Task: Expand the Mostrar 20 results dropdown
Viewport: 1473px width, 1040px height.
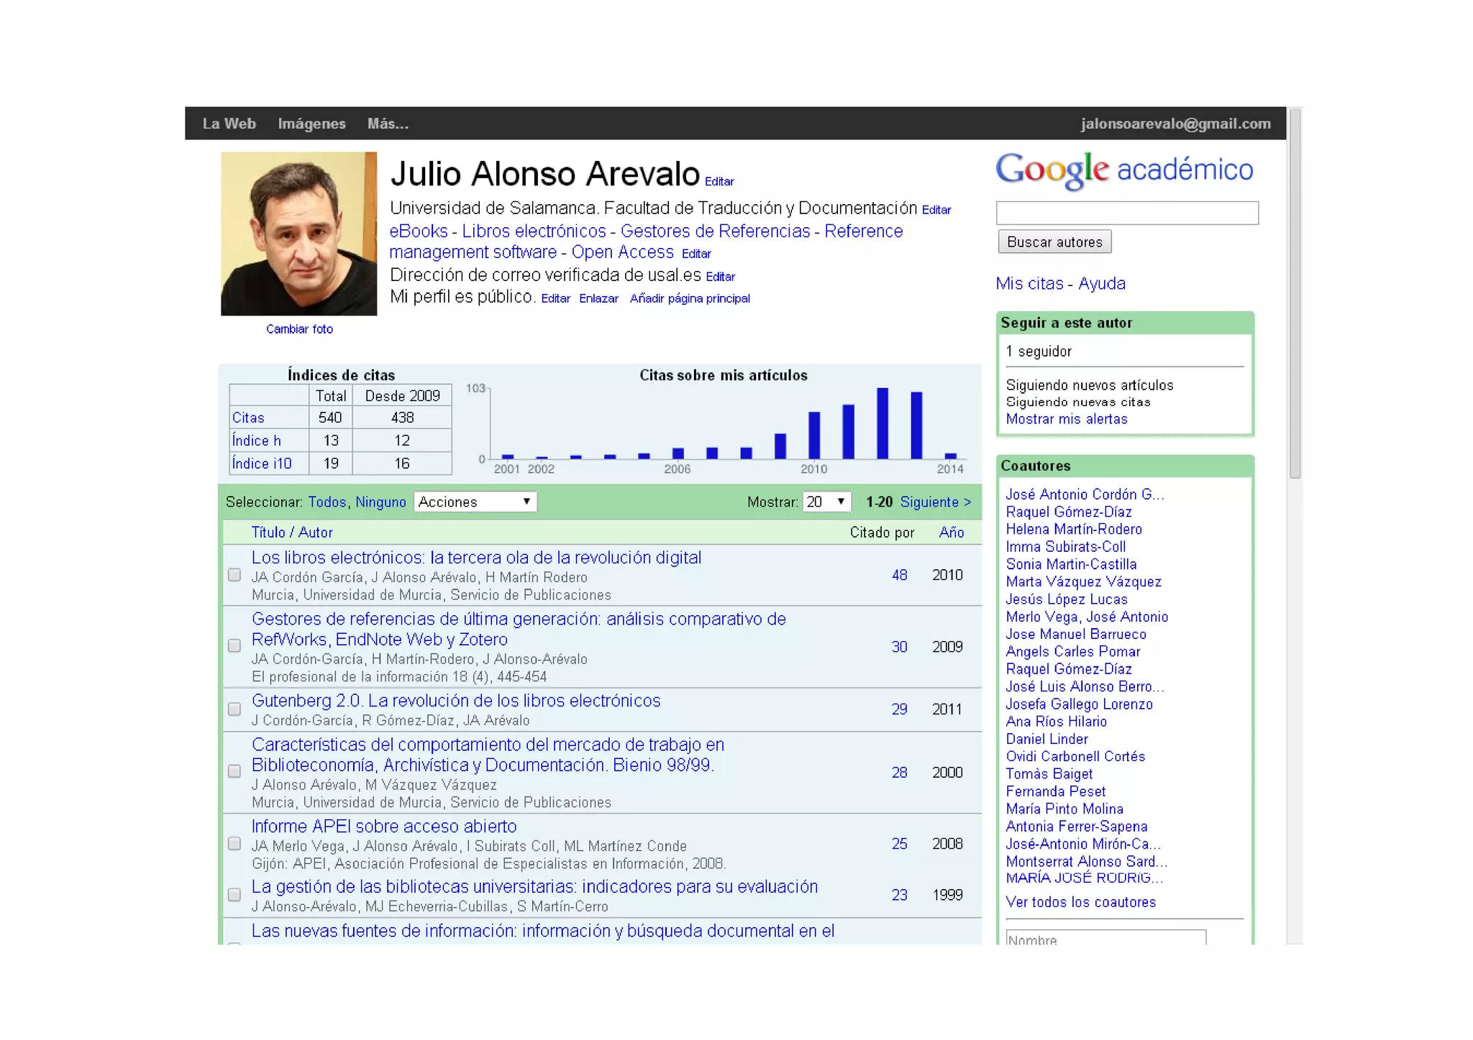Action: (x=826, y=502)
